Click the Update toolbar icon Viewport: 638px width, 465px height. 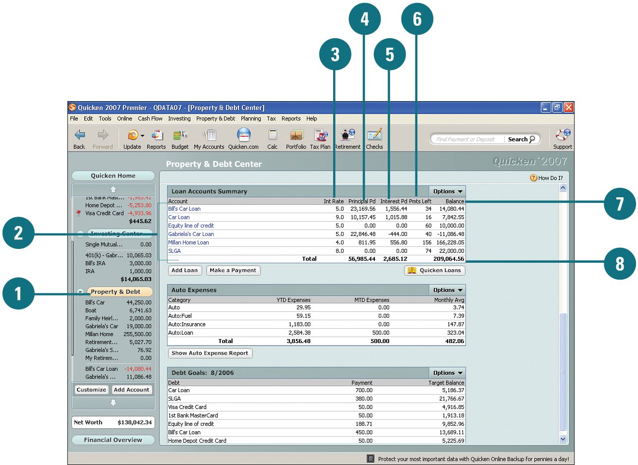coord(132,135)
